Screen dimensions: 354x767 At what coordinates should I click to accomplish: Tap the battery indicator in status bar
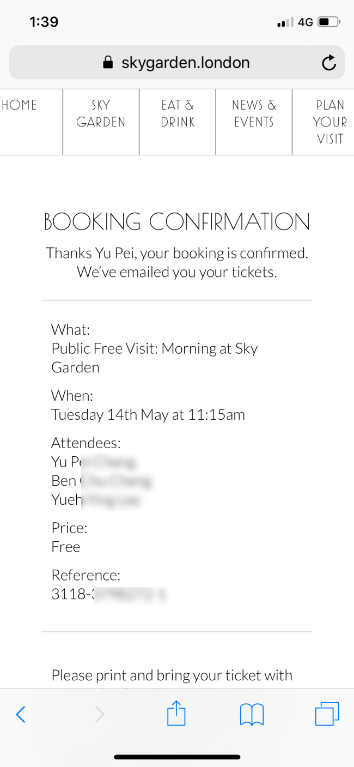329,22
